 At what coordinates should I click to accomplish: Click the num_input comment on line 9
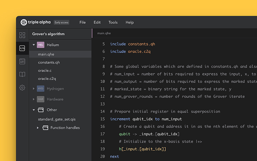coord(183,74)
